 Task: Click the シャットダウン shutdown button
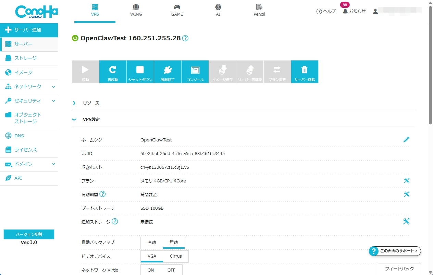(140, 72)
